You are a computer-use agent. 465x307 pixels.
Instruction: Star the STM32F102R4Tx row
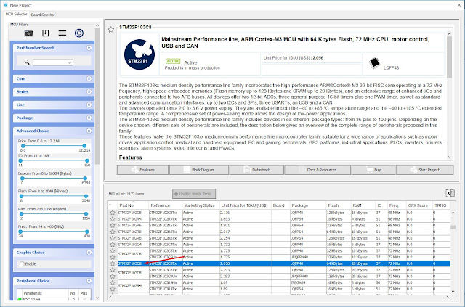(113, 219)
